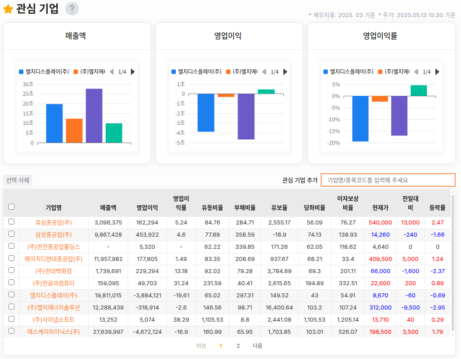Click the 등락률 column header
This screenshot has height=359, width=461.
coord(438,207)
